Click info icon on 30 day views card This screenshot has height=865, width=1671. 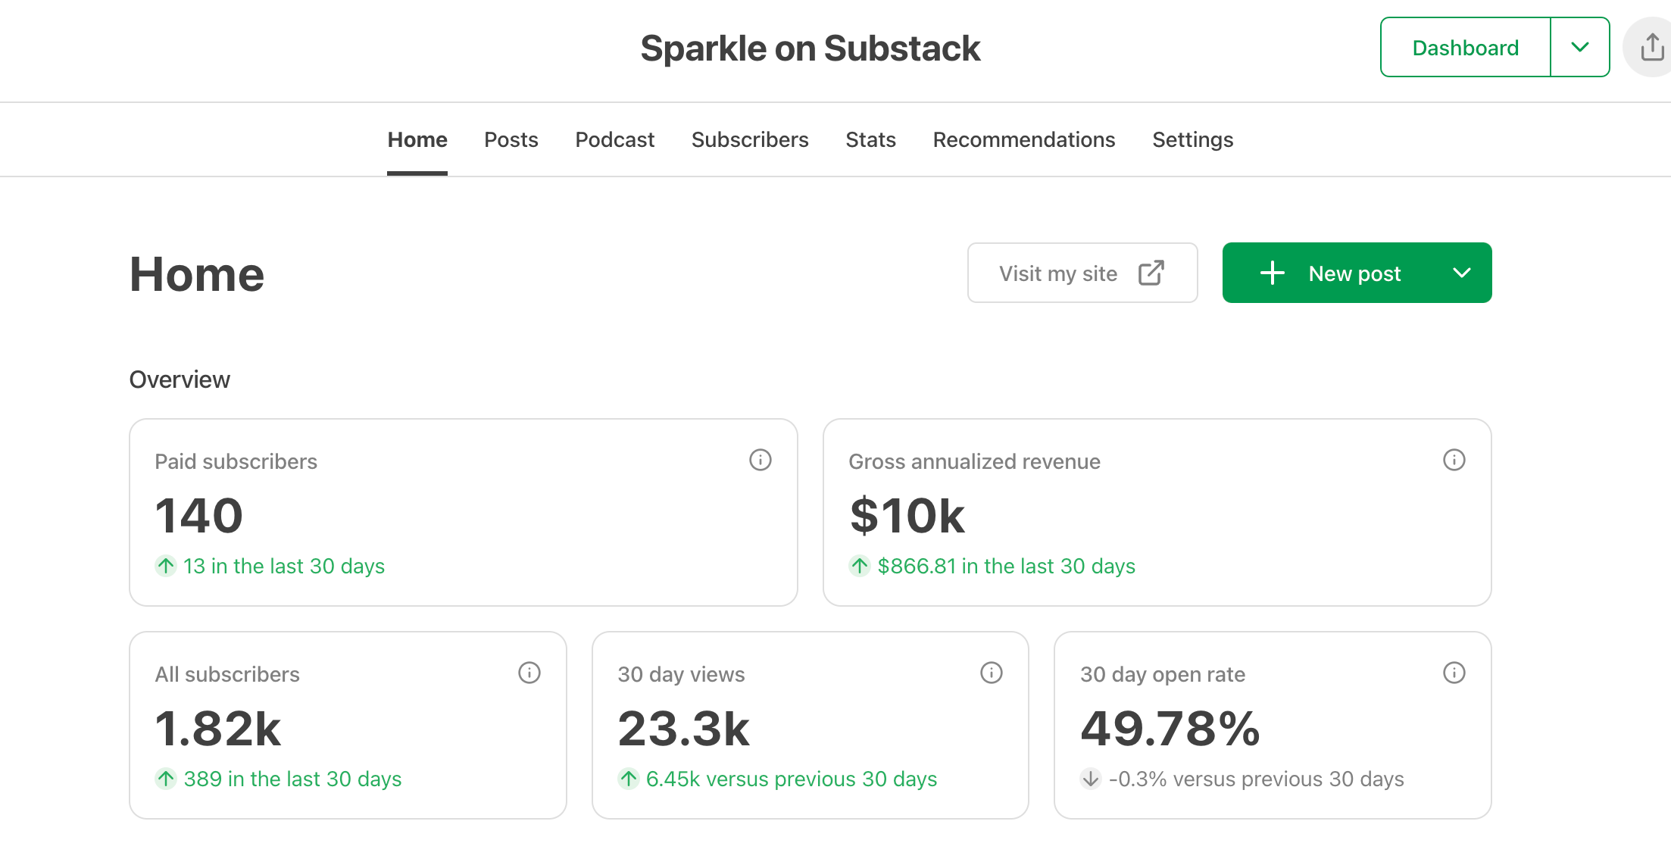point(991,673)
